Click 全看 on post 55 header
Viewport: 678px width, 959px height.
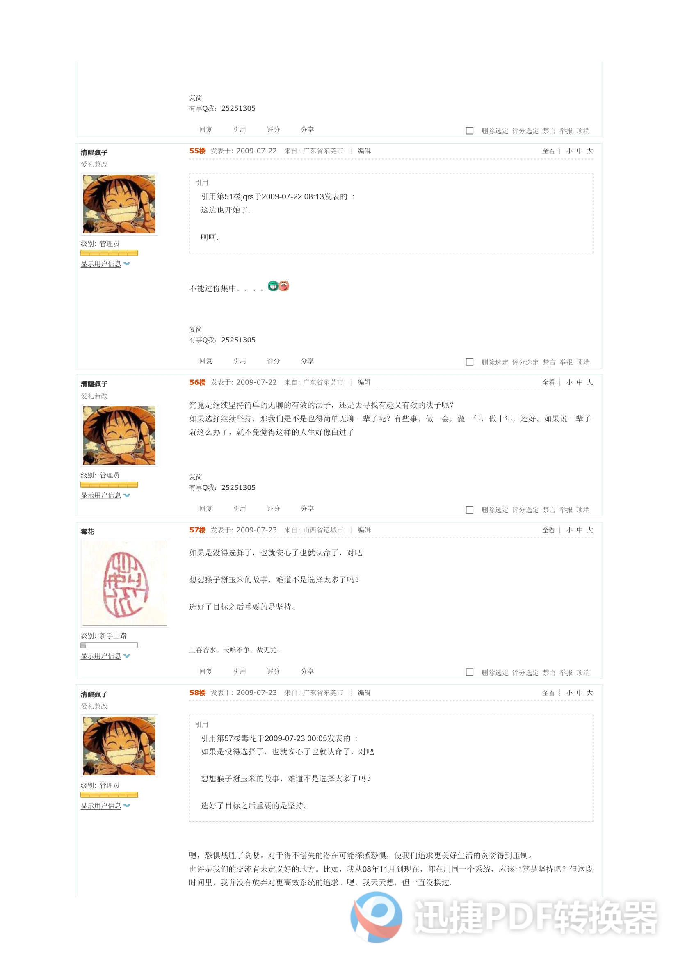(x=549, y=151)
